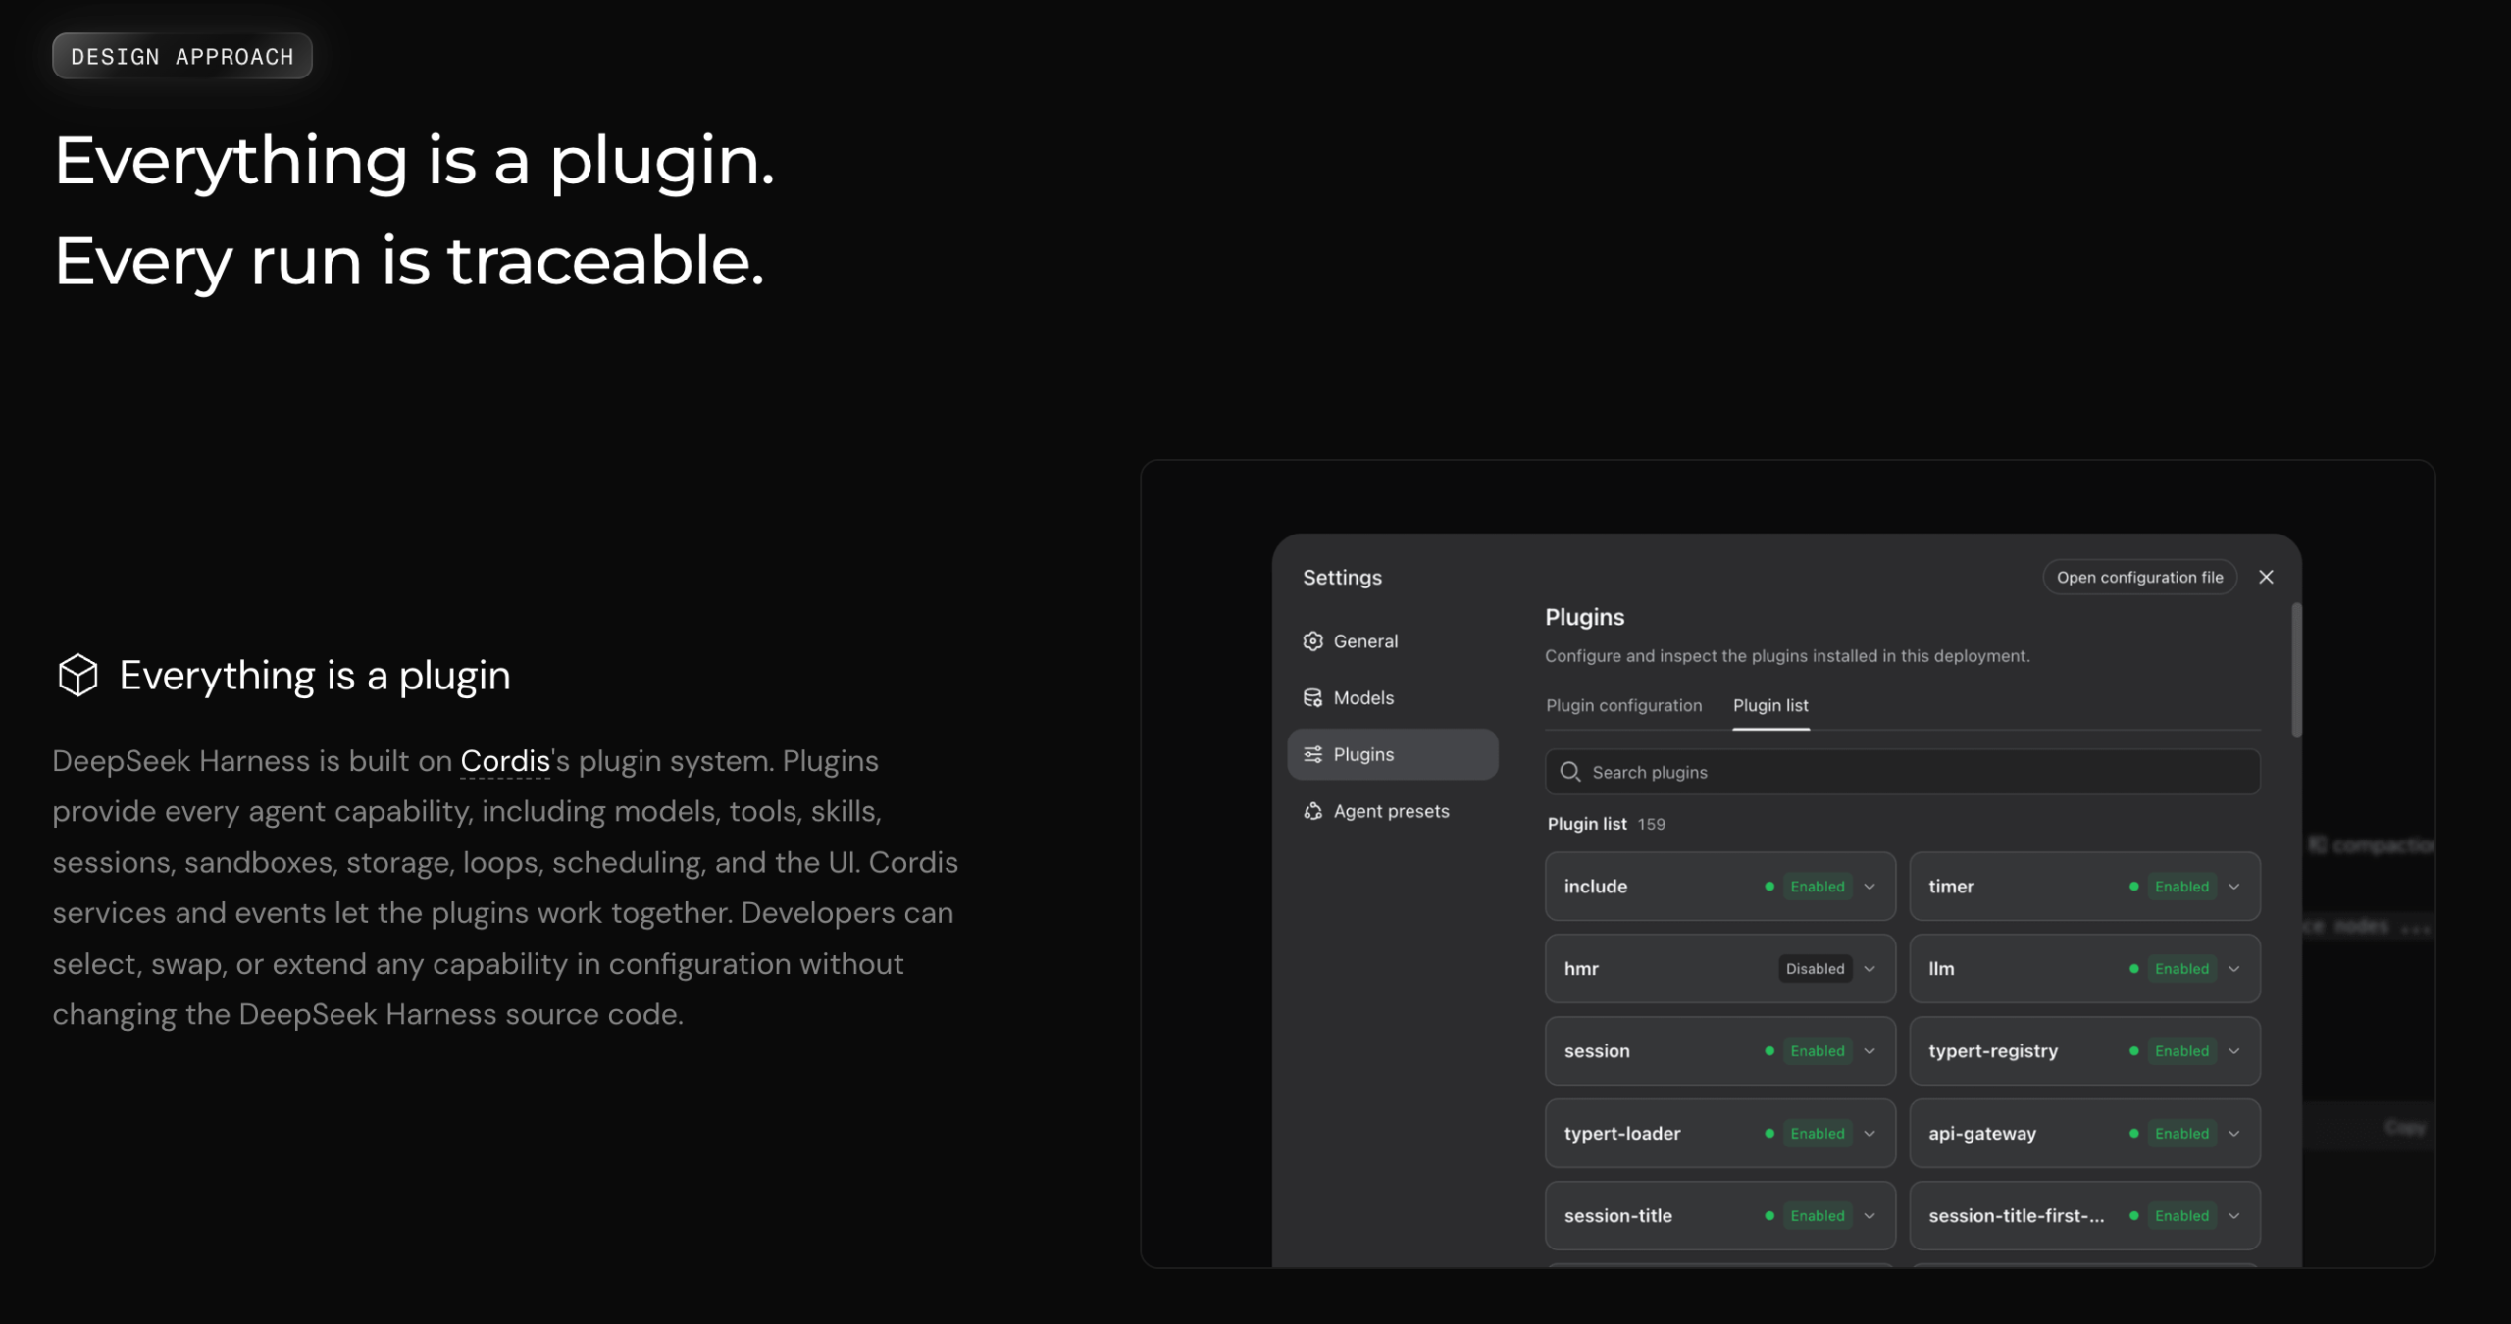Click the Plugins panel heading

(x=1585, y=617)
